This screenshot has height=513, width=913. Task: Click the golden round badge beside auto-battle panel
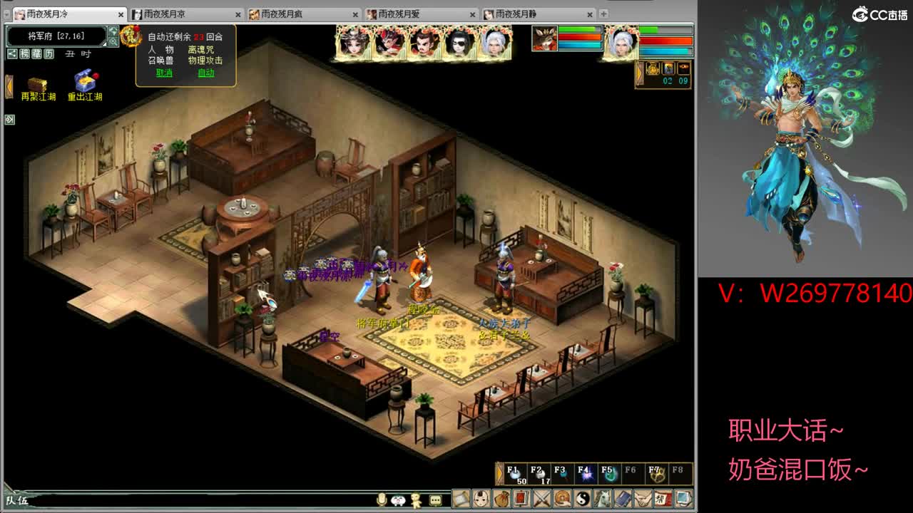coord(130,36)
